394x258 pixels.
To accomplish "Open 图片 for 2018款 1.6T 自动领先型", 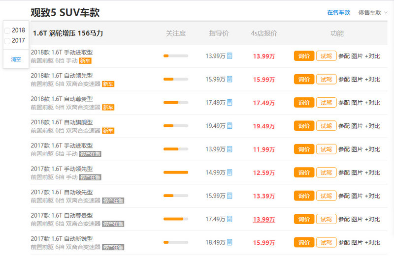I will [357, 79].
